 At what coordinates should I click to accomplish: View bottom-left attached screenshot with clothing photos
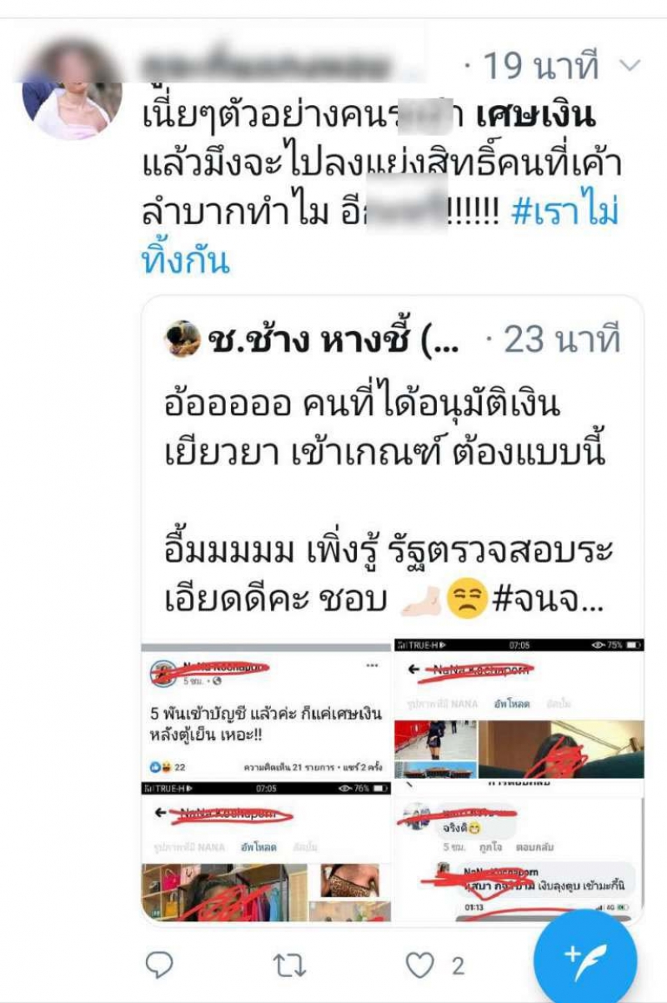[266, 852]
